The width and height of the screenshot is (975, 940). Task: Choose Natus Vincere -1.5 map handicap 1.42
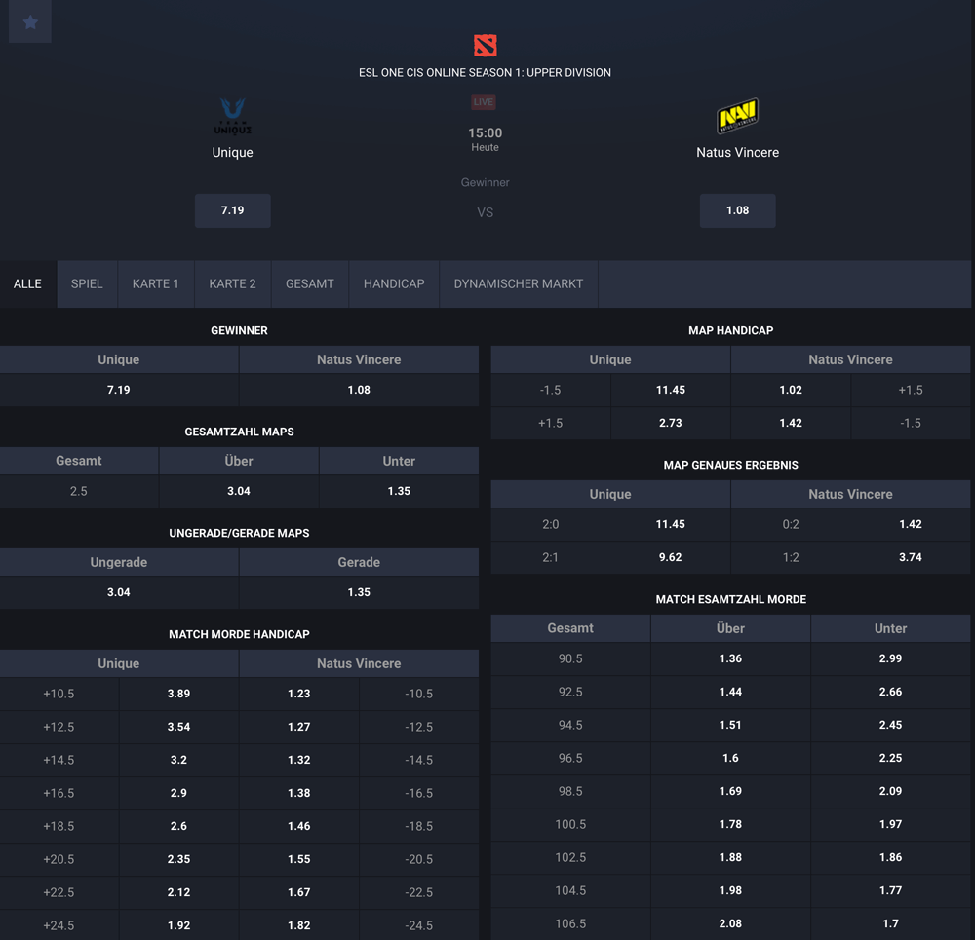(x=791, y=423)
